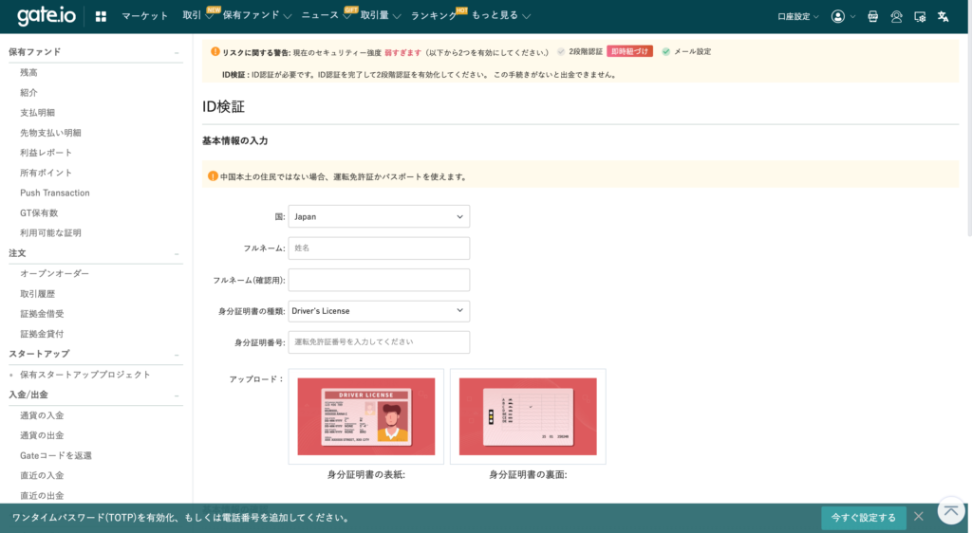972x533 pixels.
Task: Open 通貨の出金 in sidebar
Action: click(42, 435)
